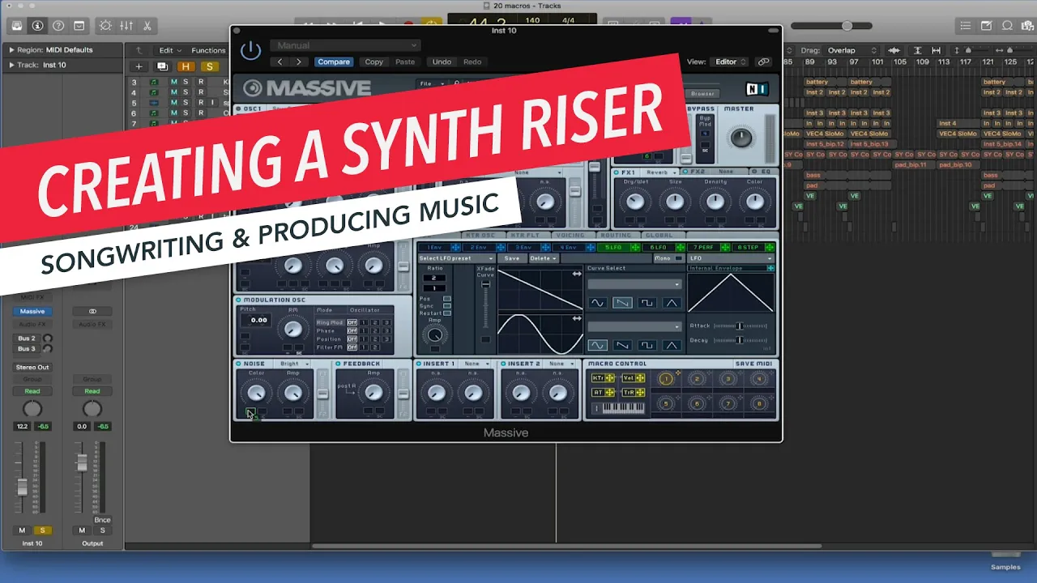Click the Decay slider in Internal Envelope
Image resolution: width=1037 pixels, height=583 pixels.
click(740, 340)
